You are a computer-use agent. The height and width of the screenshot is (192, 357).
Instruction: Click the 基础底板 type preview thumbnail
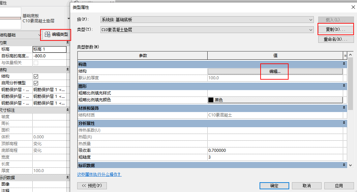(x=10, y=18)
